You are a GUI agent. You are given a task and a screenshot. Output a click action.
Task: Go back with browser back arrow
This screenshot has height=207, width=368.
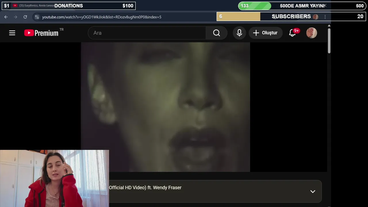coord(6,17)
